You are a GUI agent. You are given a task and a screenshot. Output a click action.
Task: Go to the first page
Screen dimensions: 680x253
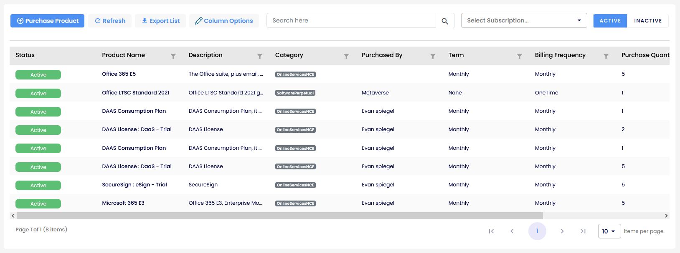[x=491, y=231]
